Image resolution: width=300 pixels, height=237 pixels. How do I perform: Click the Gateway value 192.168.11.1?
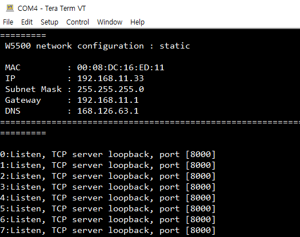(108, 101)
